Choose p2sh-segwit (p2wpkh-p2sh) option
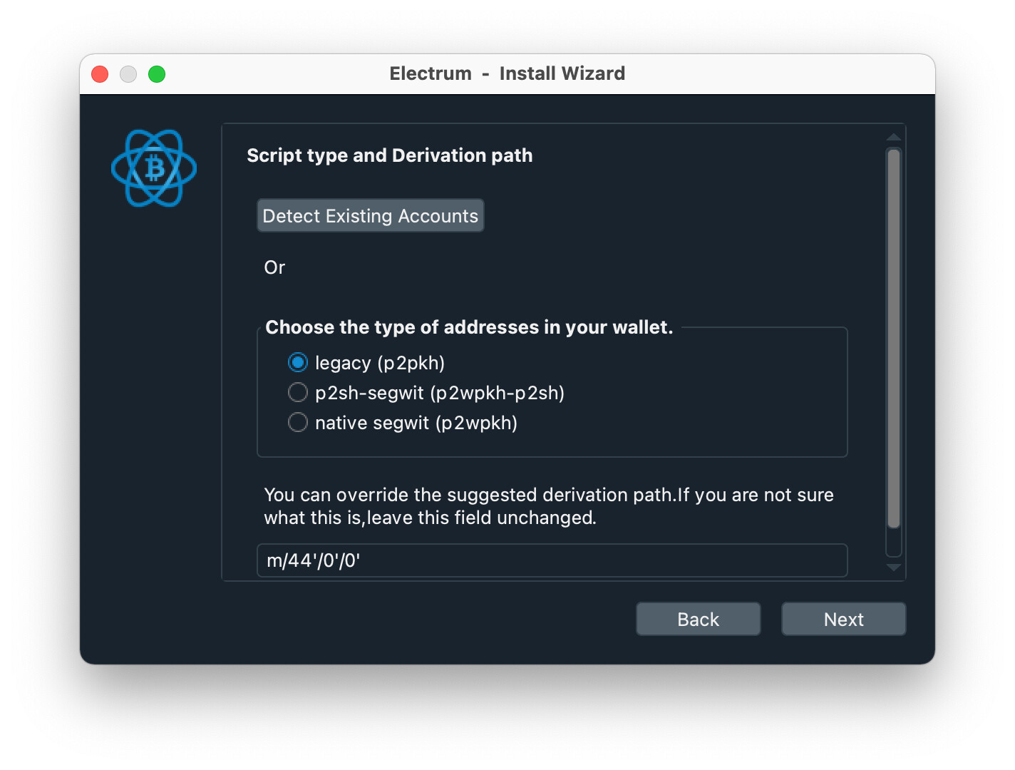Image resolution: width=1015 pixels, height=770 pixels. click(x=298, y=393)
